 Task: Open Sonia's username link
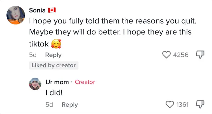pos(37,10)
